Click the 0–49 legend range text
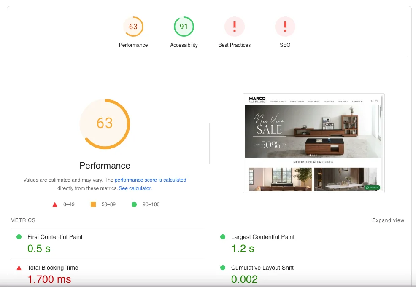Viewport: 416px width, 287px height. pos(69,204)
